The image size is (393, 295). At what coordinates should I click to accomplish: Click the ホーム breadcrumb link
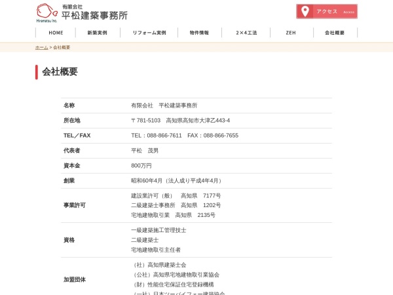click(42, 47)
